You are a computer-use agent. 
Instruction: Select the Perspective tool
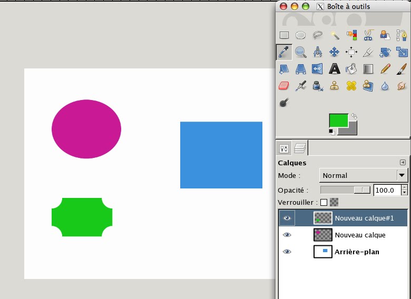301,69
